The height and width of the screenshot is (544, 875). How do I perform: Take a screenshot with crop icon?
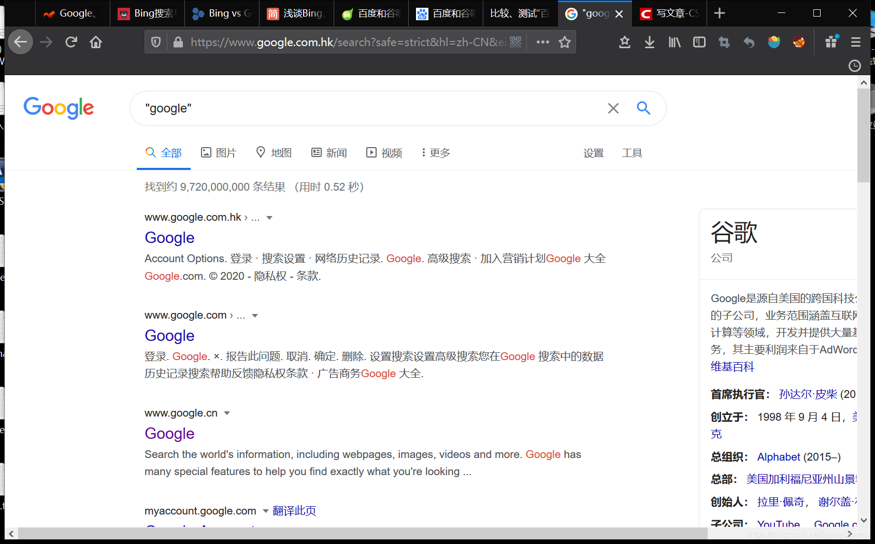tap(724, 42)
